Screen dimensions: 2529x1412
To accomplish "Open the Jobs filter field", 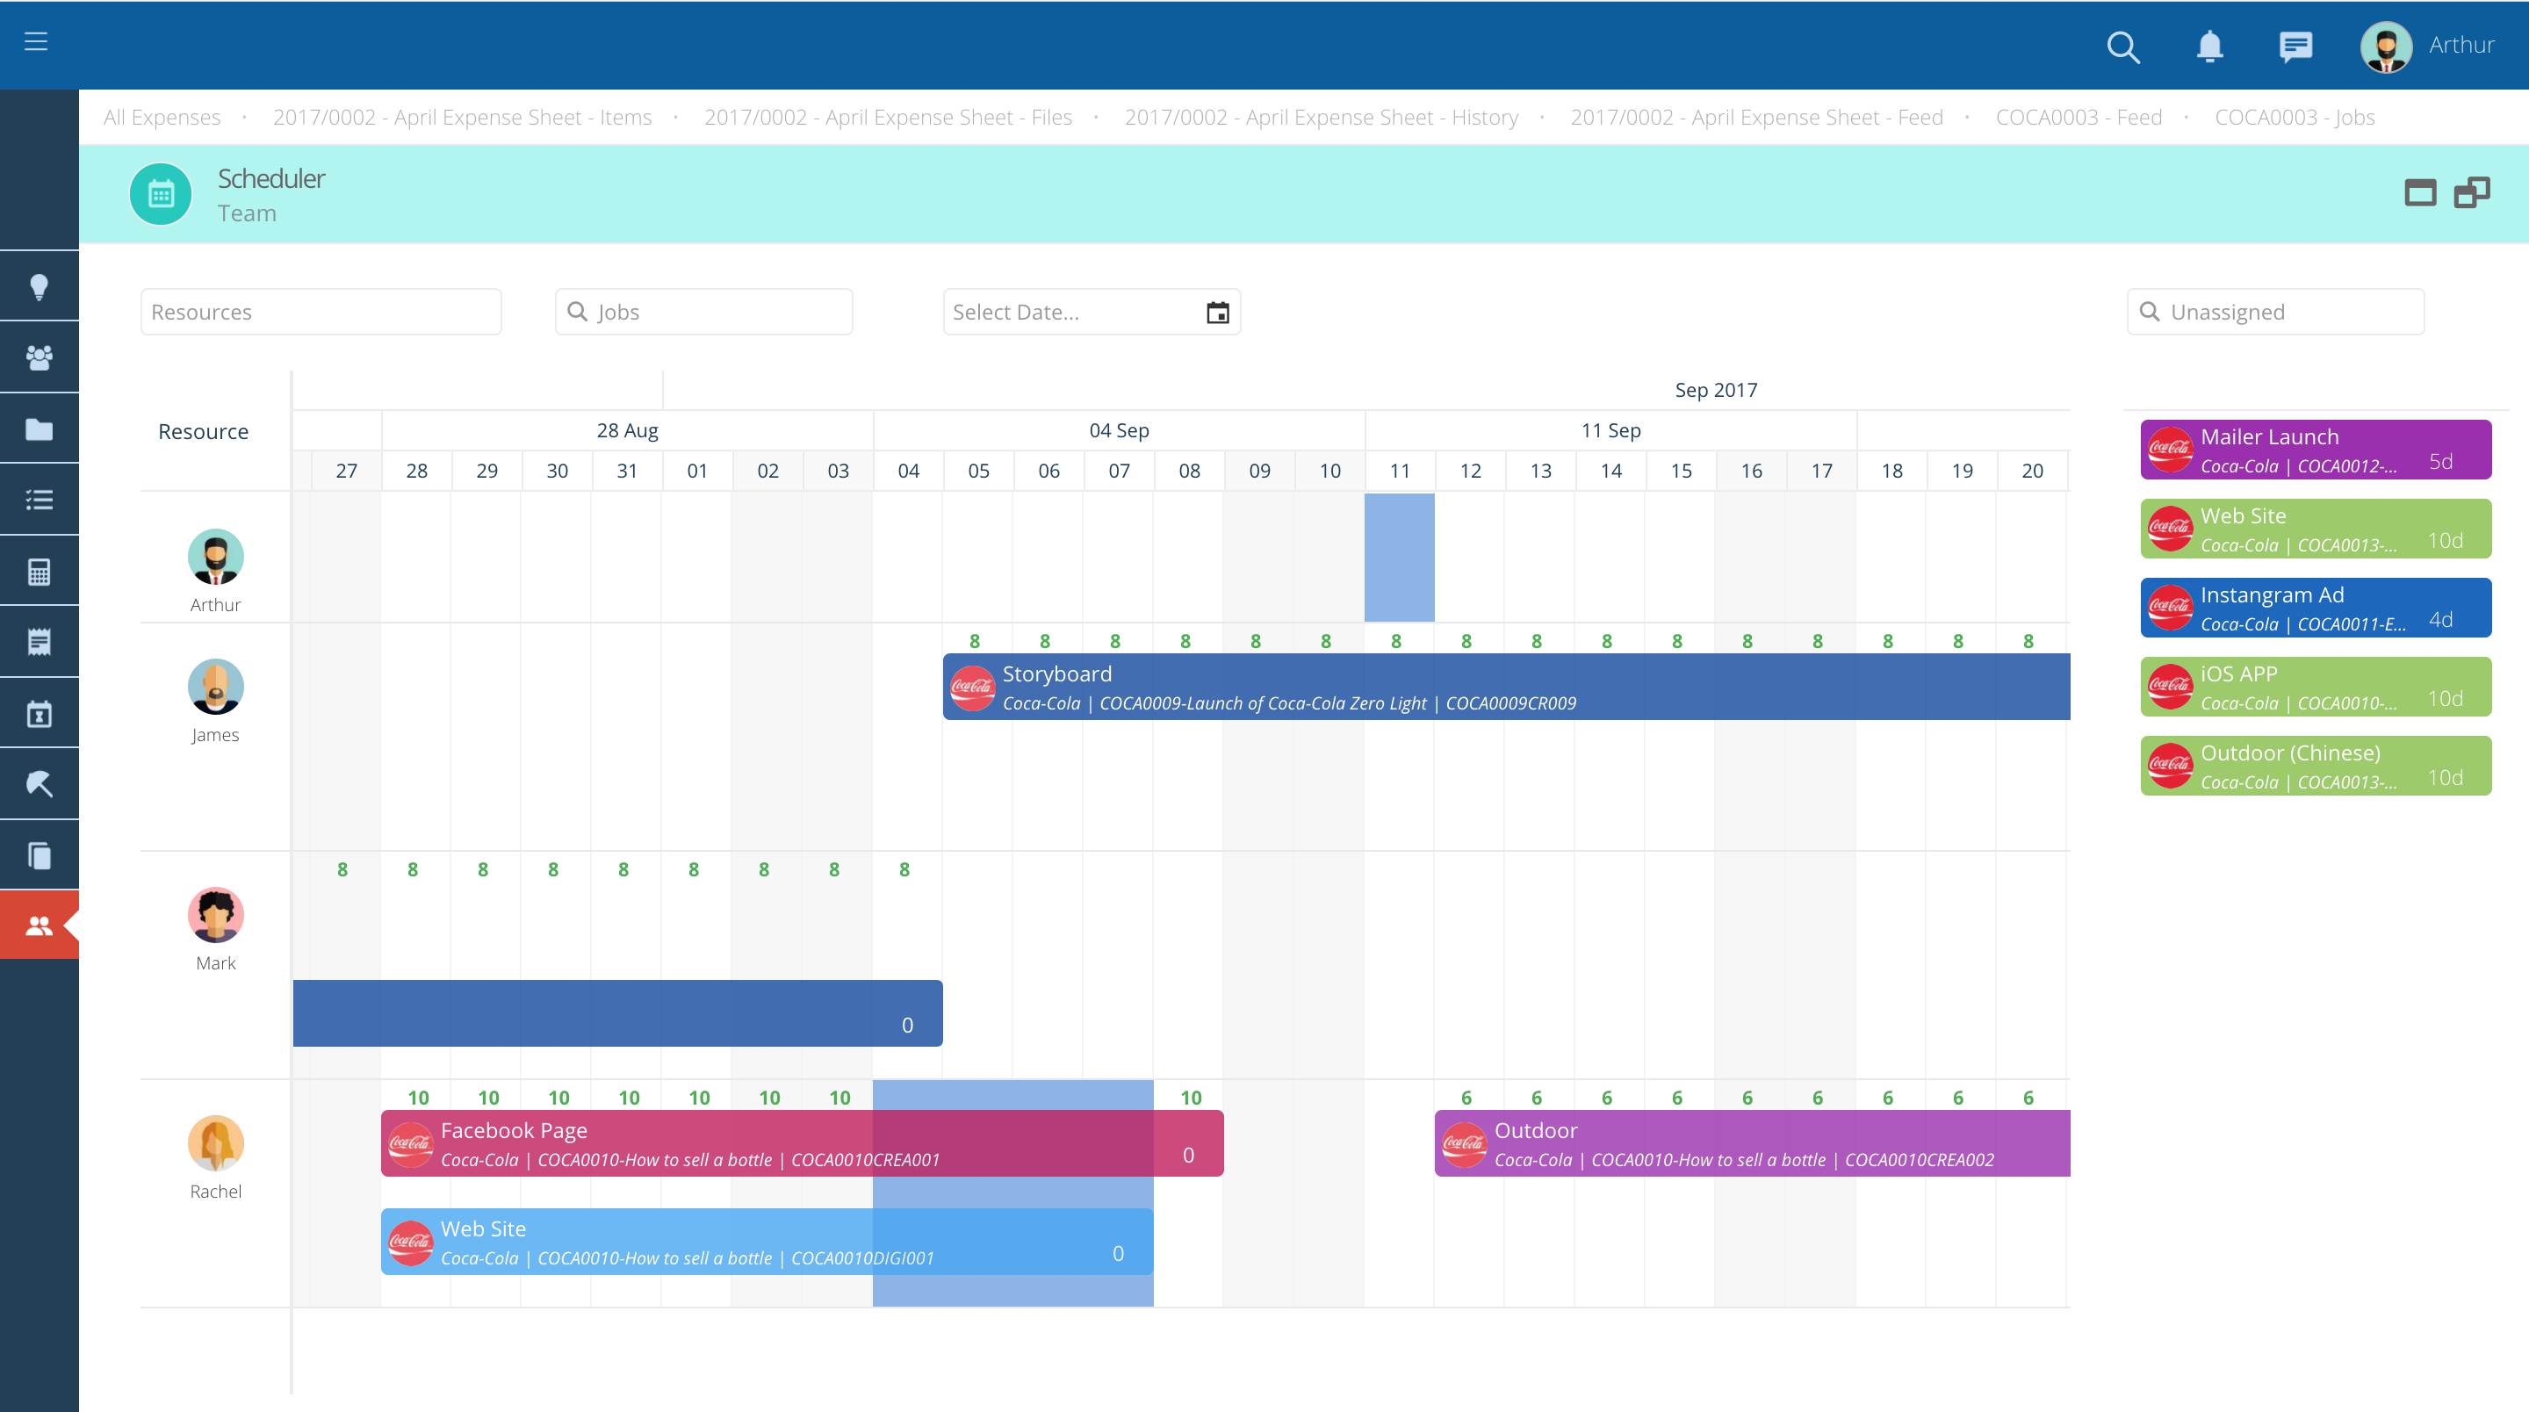I will click(x=702, y=311).
